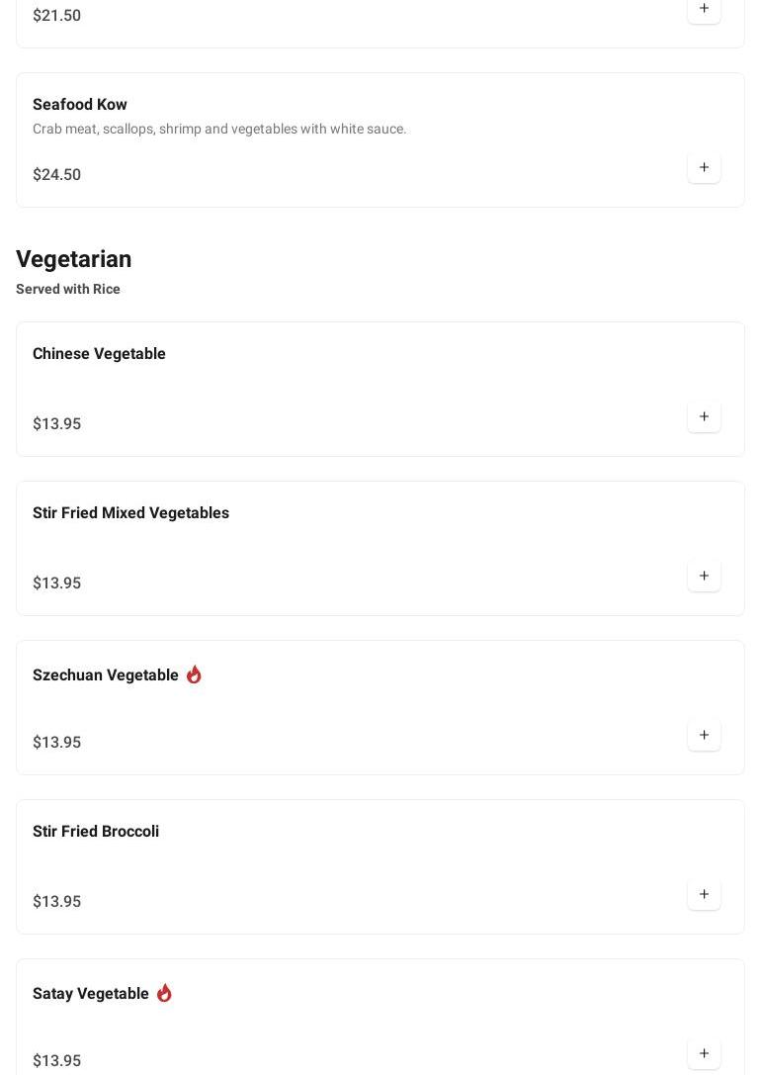Click spicy flame icon beside Szechuan Vegetable
Screen dimensions: 761x1075
[194, 674]
